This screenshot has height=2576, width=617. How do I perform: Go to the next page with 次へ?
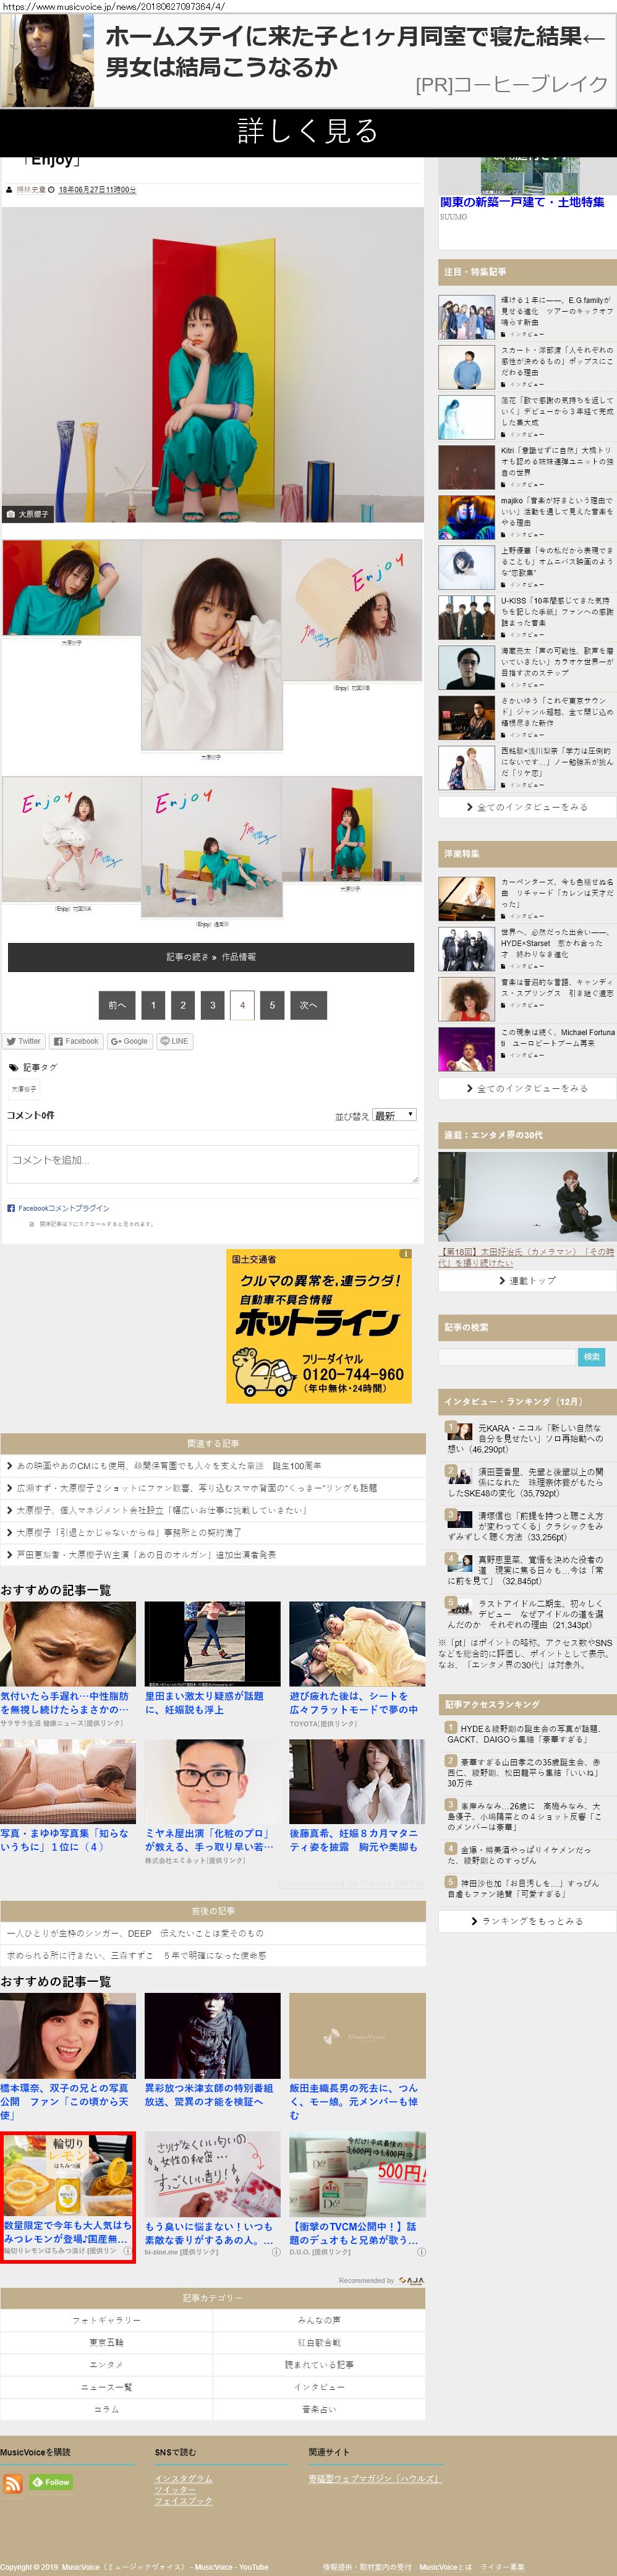308,1005
